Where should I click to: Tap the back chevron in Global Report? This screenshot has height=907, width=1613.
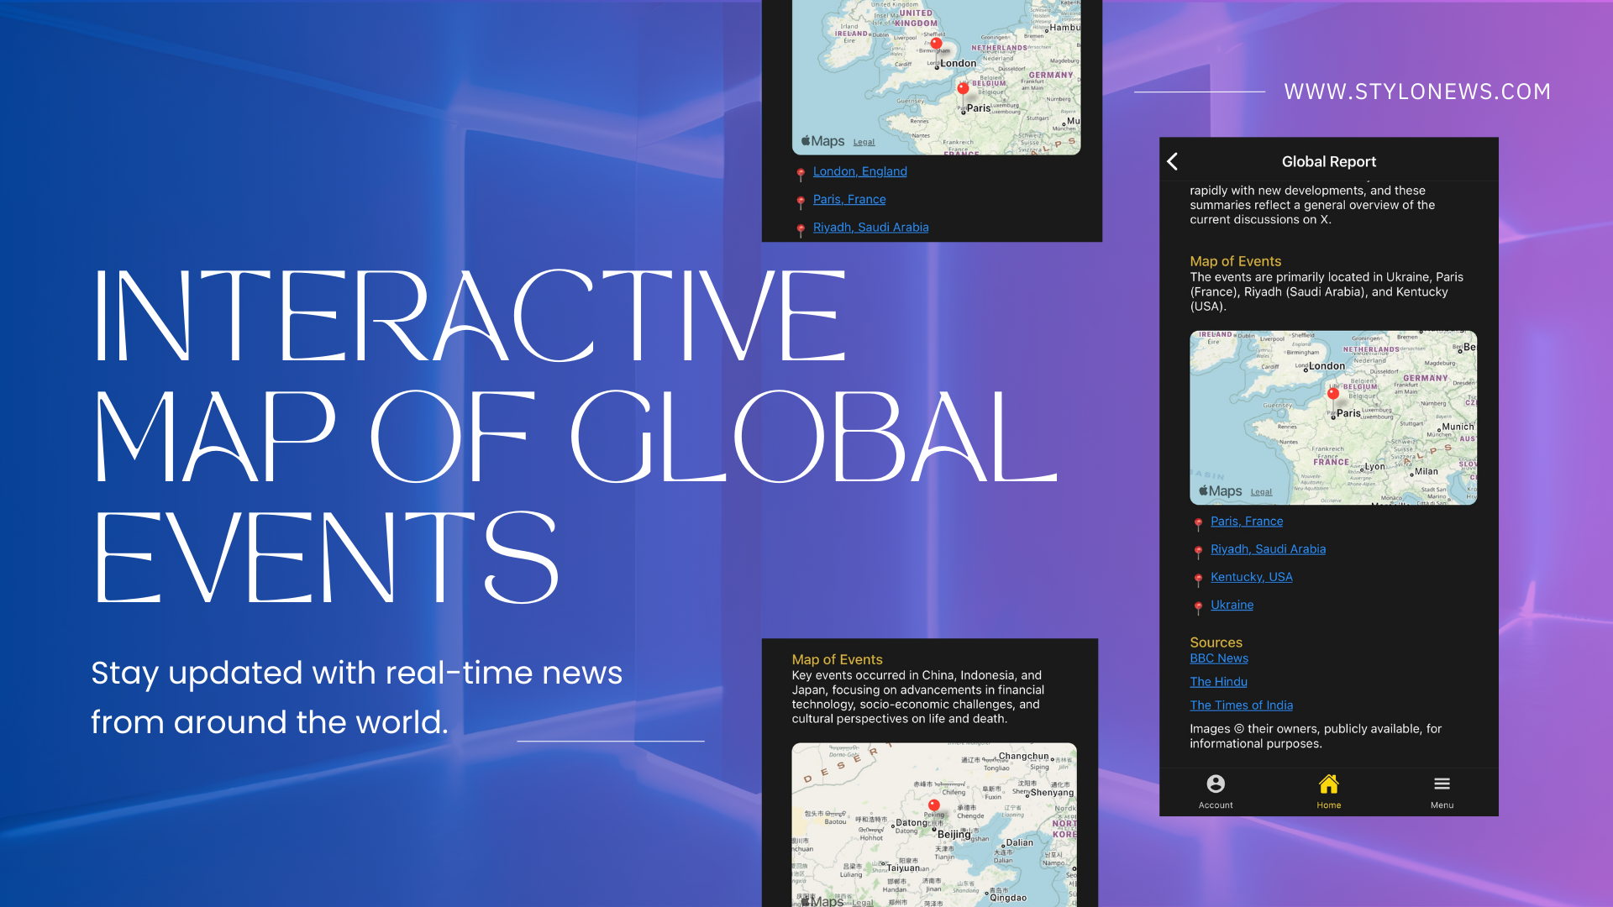1173,161
